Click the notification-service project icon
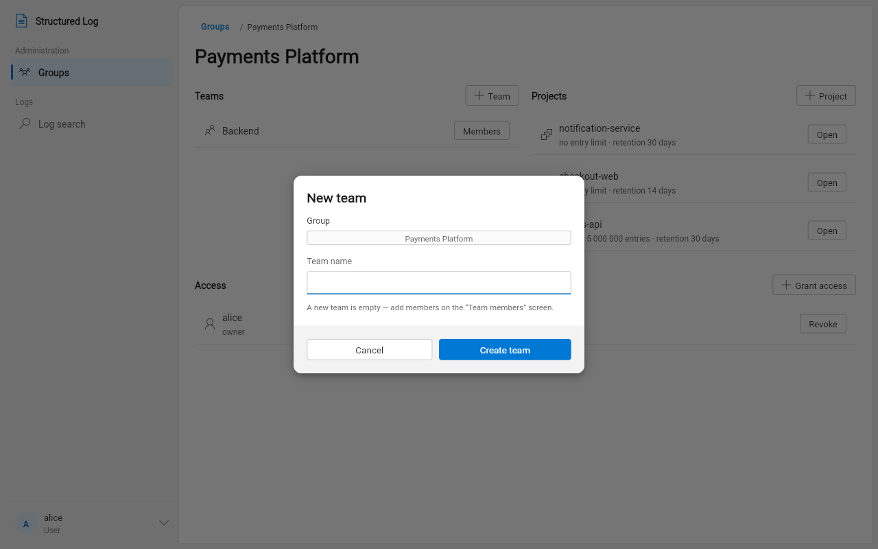Viewport: 878px width, 549px height. point(547,135)
